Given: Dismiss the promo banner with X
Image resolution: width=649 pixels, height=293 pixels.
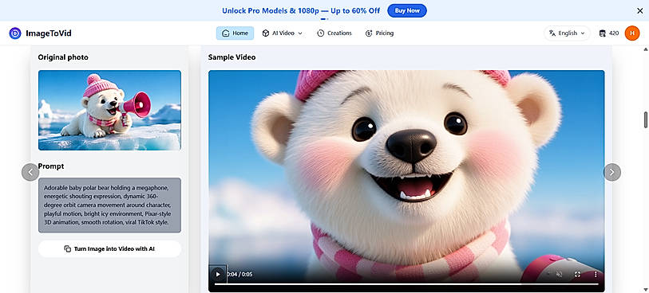Looking at the screenshot, I should click(640, 11).
